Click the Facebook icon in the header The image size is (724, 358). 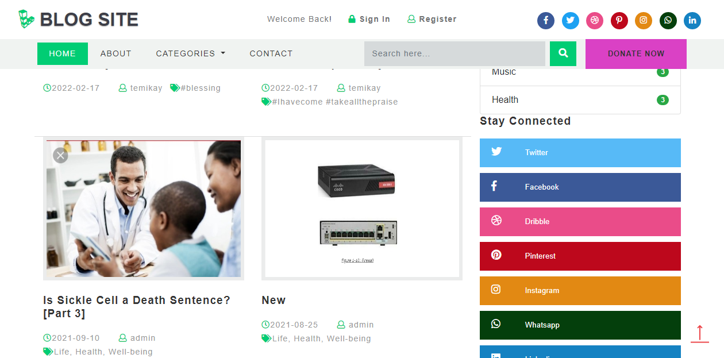coord(546,21)
